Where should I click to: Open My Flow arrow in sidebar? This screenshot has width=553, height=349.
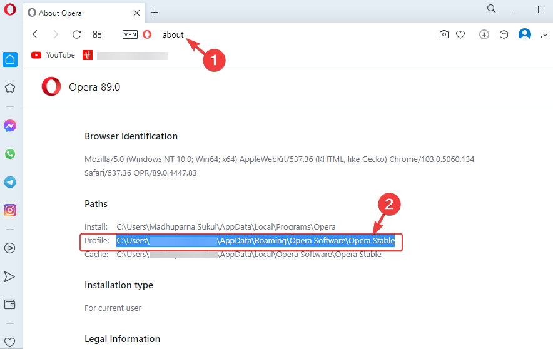pos(9,276)
